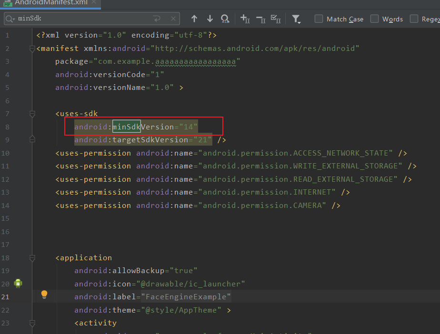Click the newSearch reset arrow in search bar
This screenshot has width=440, height=334.
click(157, 18)
